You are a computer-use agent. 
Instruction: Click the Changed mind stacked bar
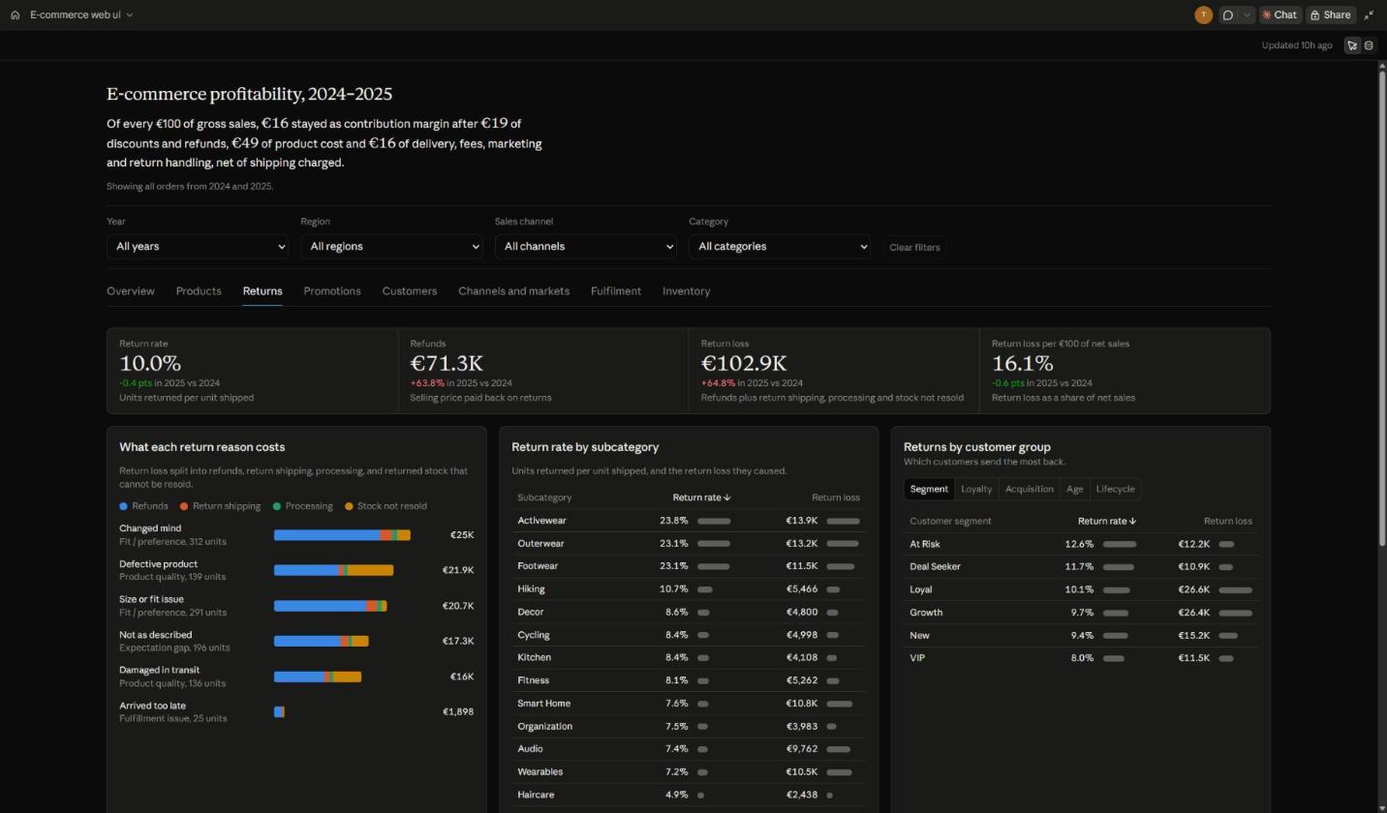342,535
